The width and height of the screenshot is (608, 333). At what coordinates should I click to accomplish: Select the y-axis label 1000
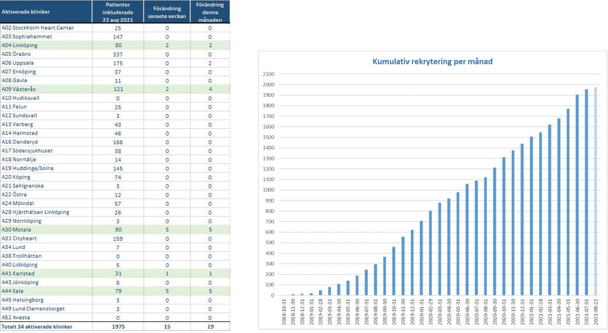[269, 190]
